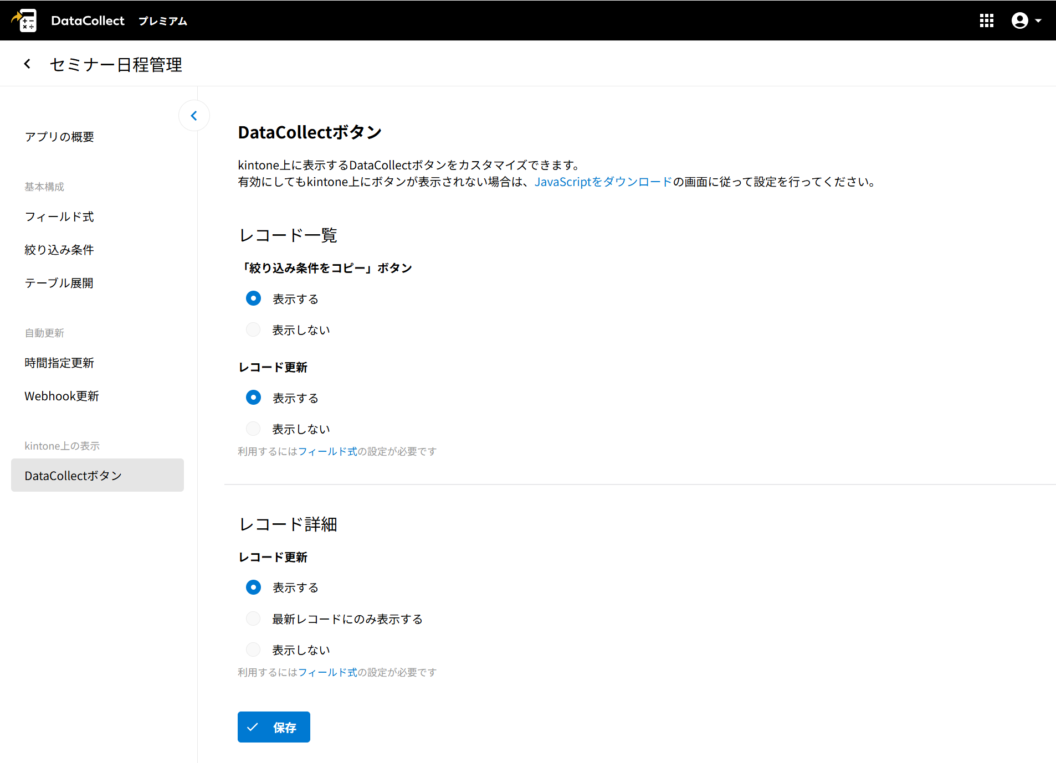The image size is (1056, 763).
Task: Select 表示しない for レコード詳細 レコード更新
Action: [253, 649]
